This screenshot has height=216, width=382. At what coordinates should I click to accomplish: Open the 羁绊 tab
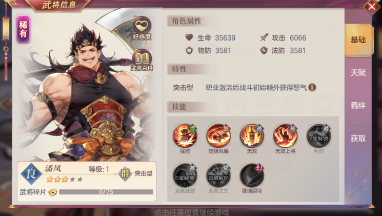(x=358, y=106)
